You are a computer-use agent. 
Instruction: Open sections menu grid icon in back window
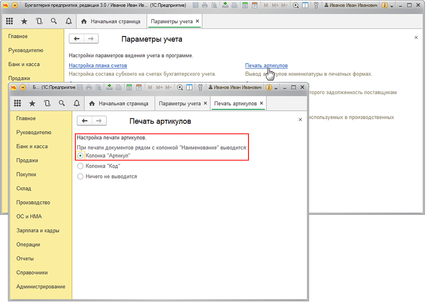click(x=9, y=21)
